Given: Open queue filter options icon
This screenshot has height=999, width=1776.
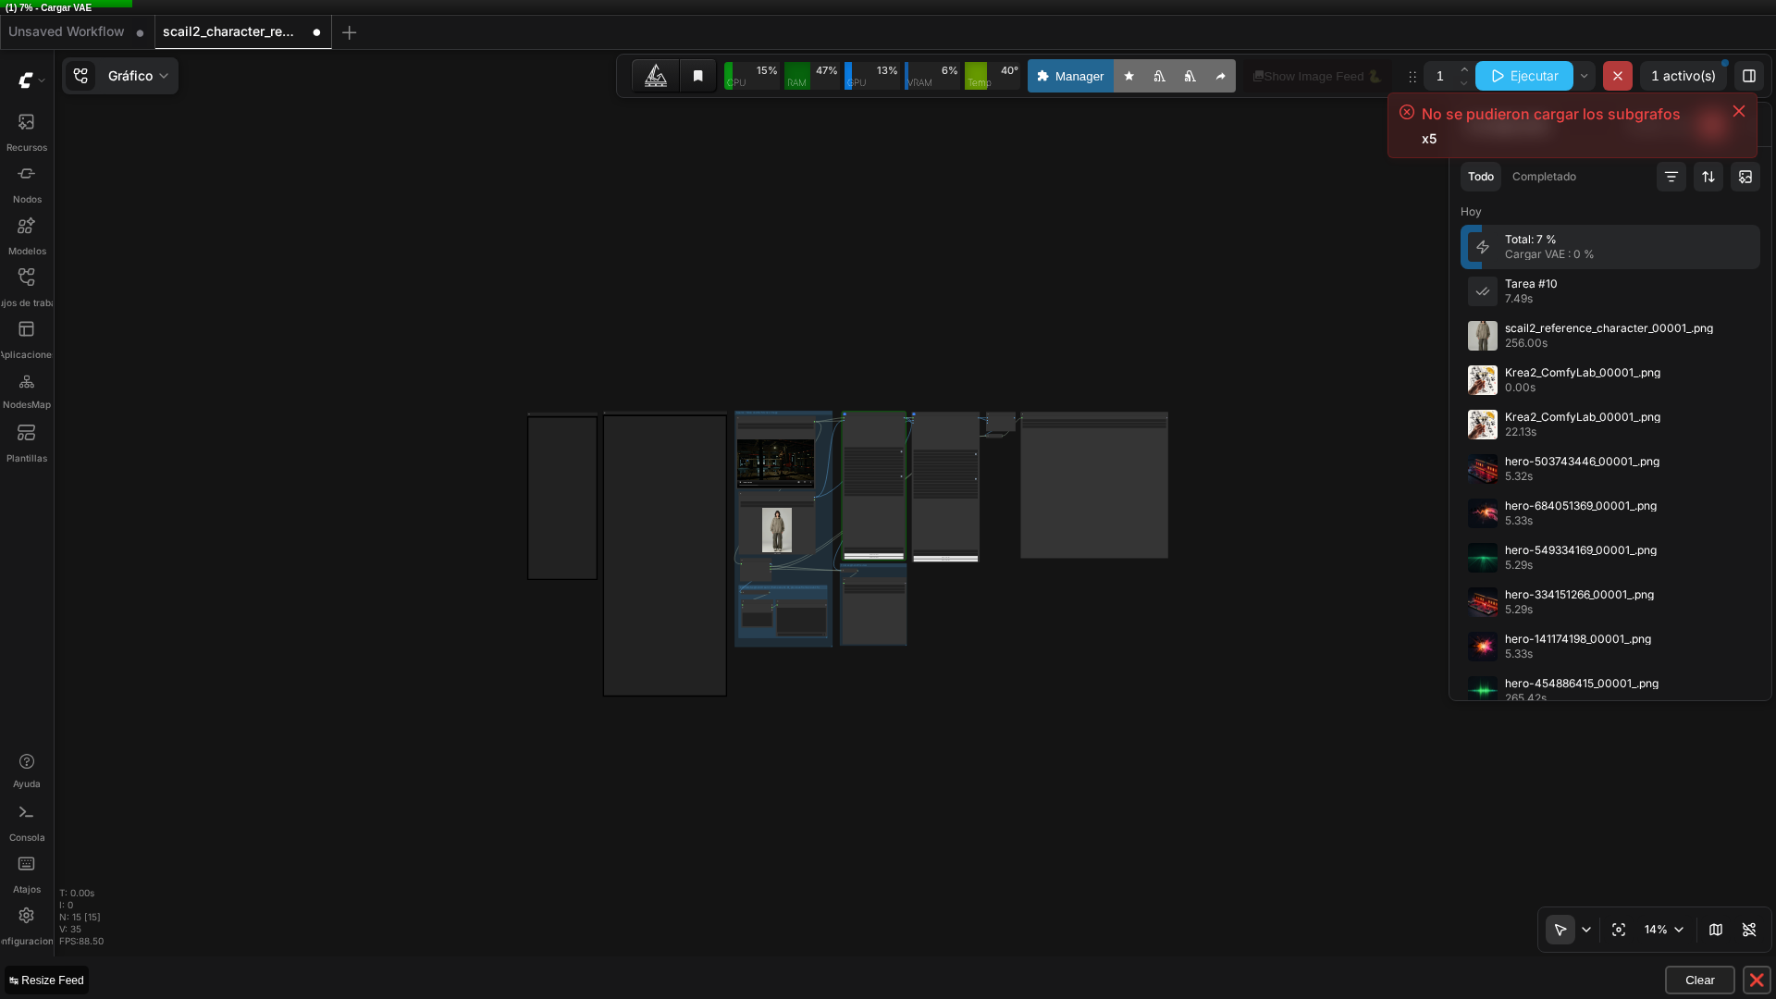Looking at the screenshot, I should click(x=1671, y=177).
